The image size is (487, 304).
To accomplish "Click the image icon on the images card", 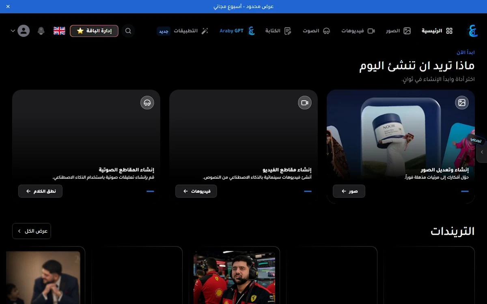I will (x=462, y=103).
